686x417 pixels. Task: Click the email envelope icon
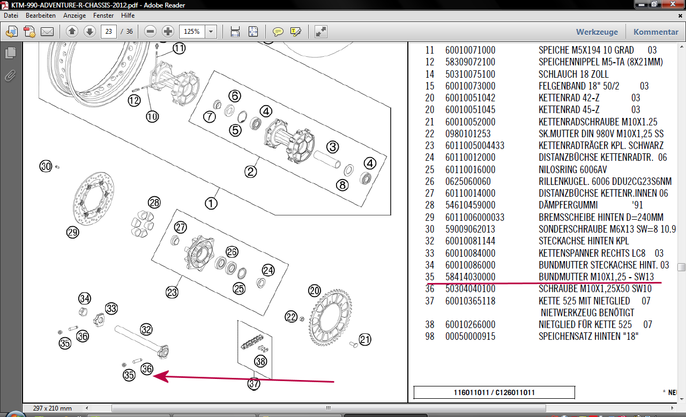point(47,32)
